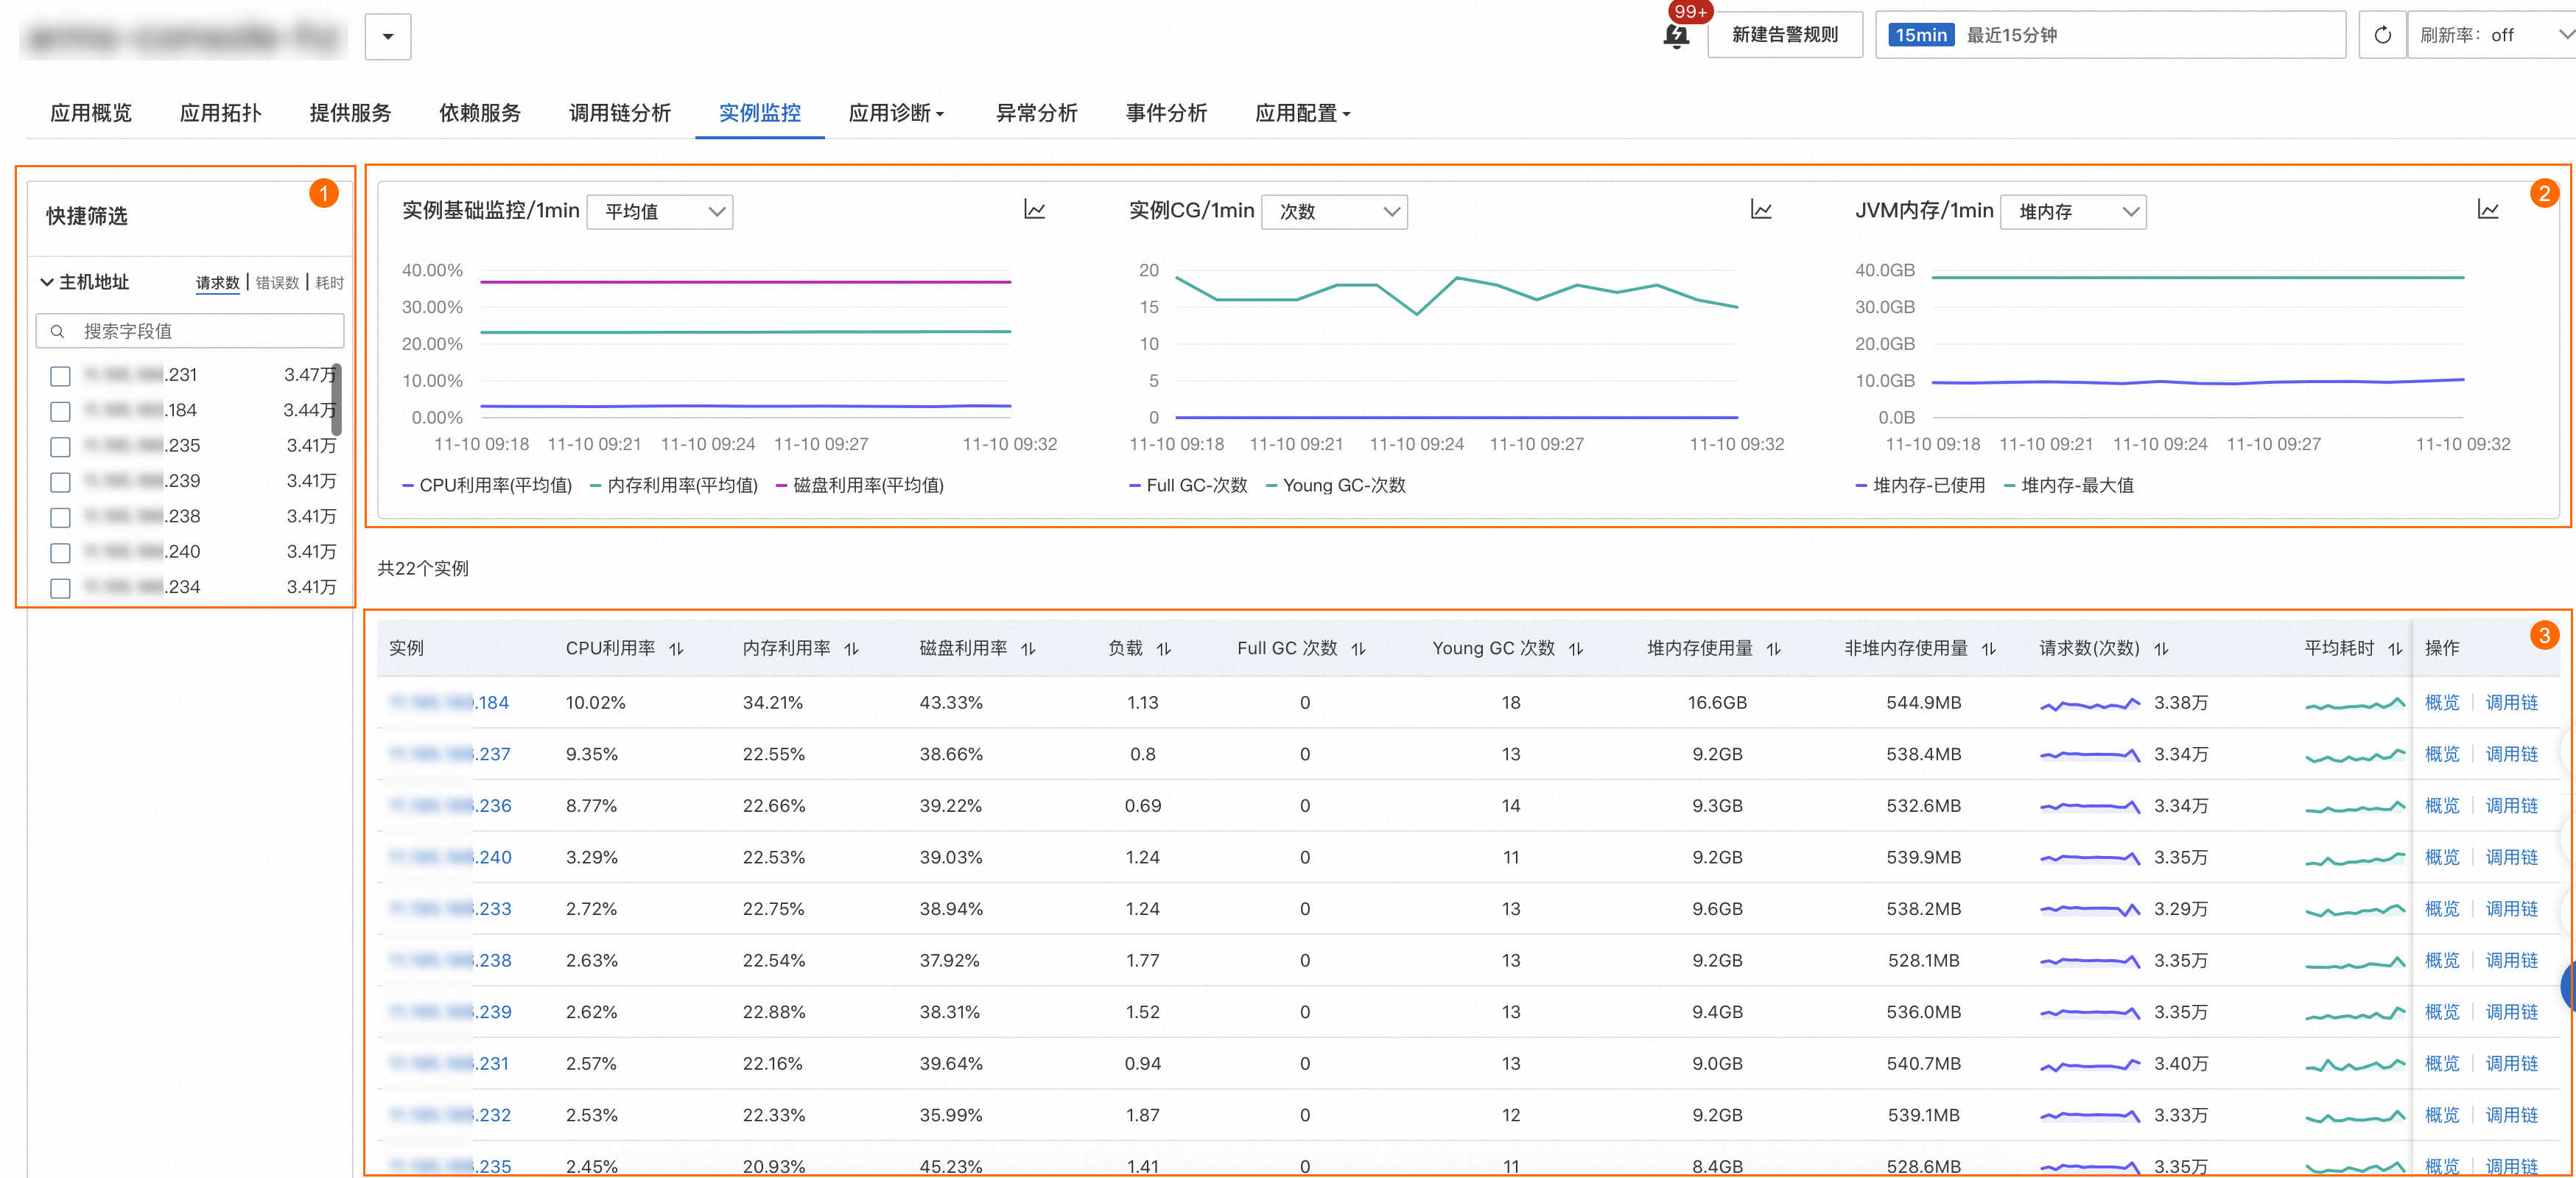Open instance .236 link

[450, 806]
